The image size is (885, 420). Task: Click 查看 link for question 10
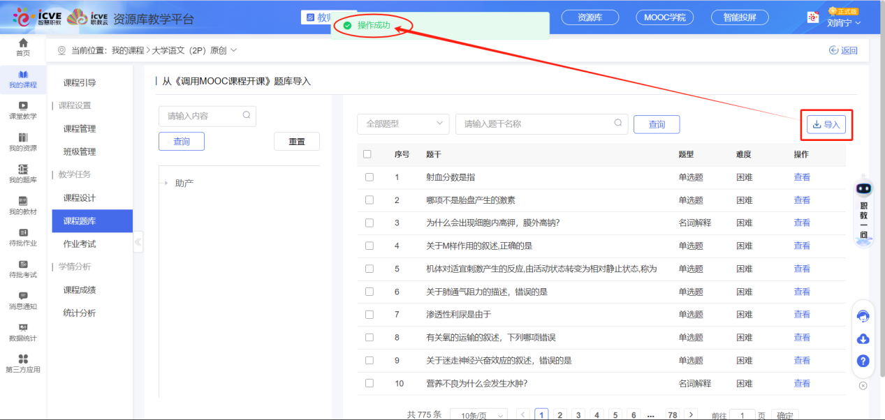point(802,383)
